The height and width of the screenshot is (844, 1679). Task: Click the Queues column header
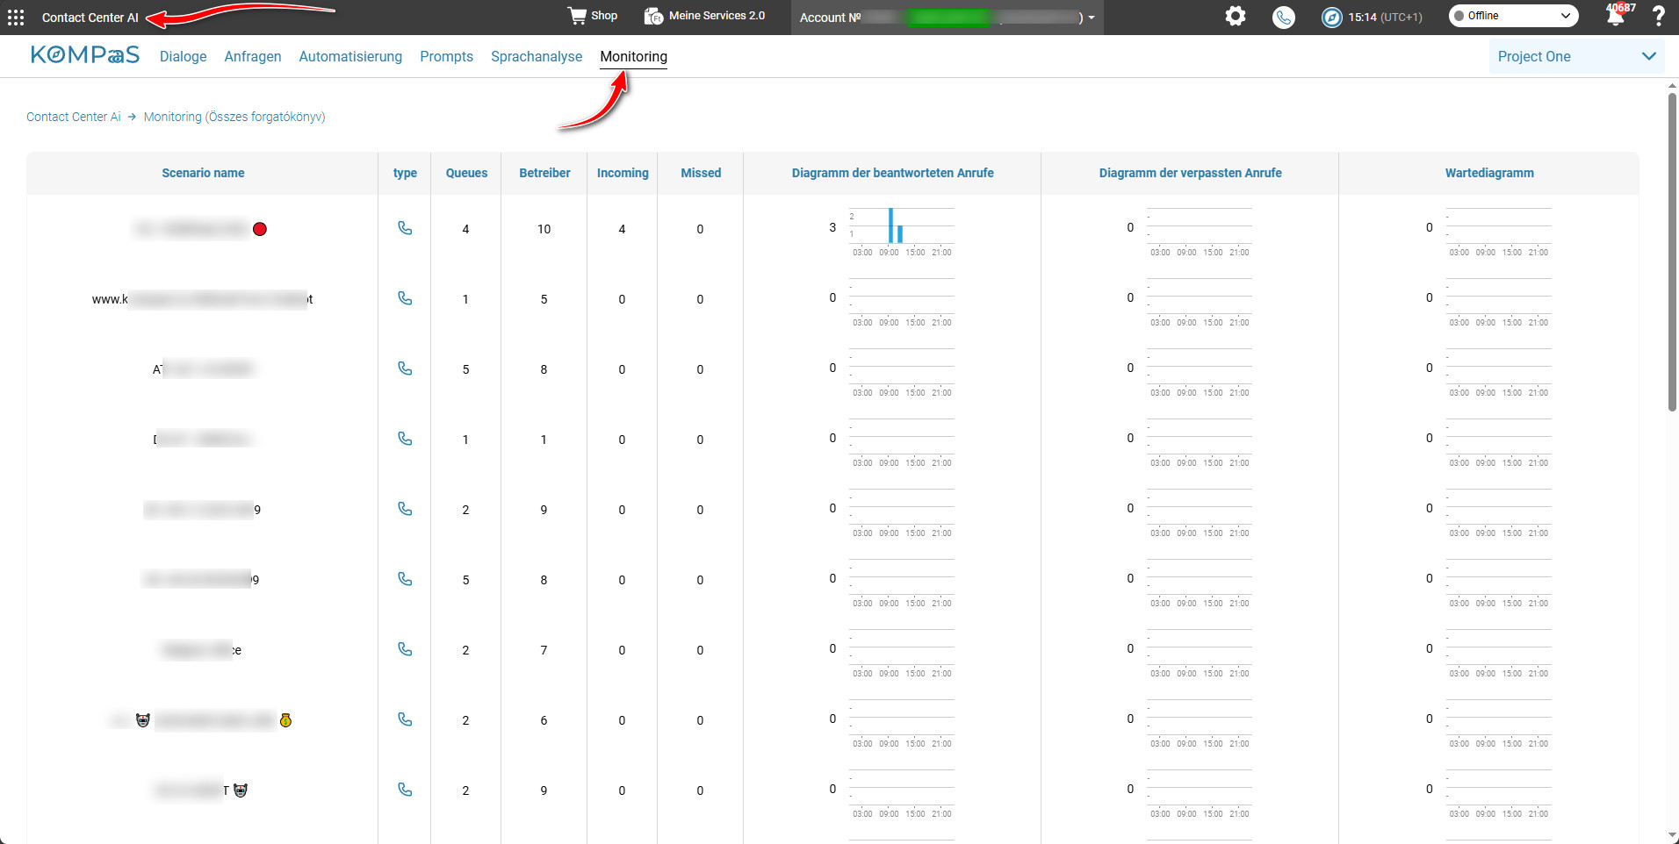466,173
